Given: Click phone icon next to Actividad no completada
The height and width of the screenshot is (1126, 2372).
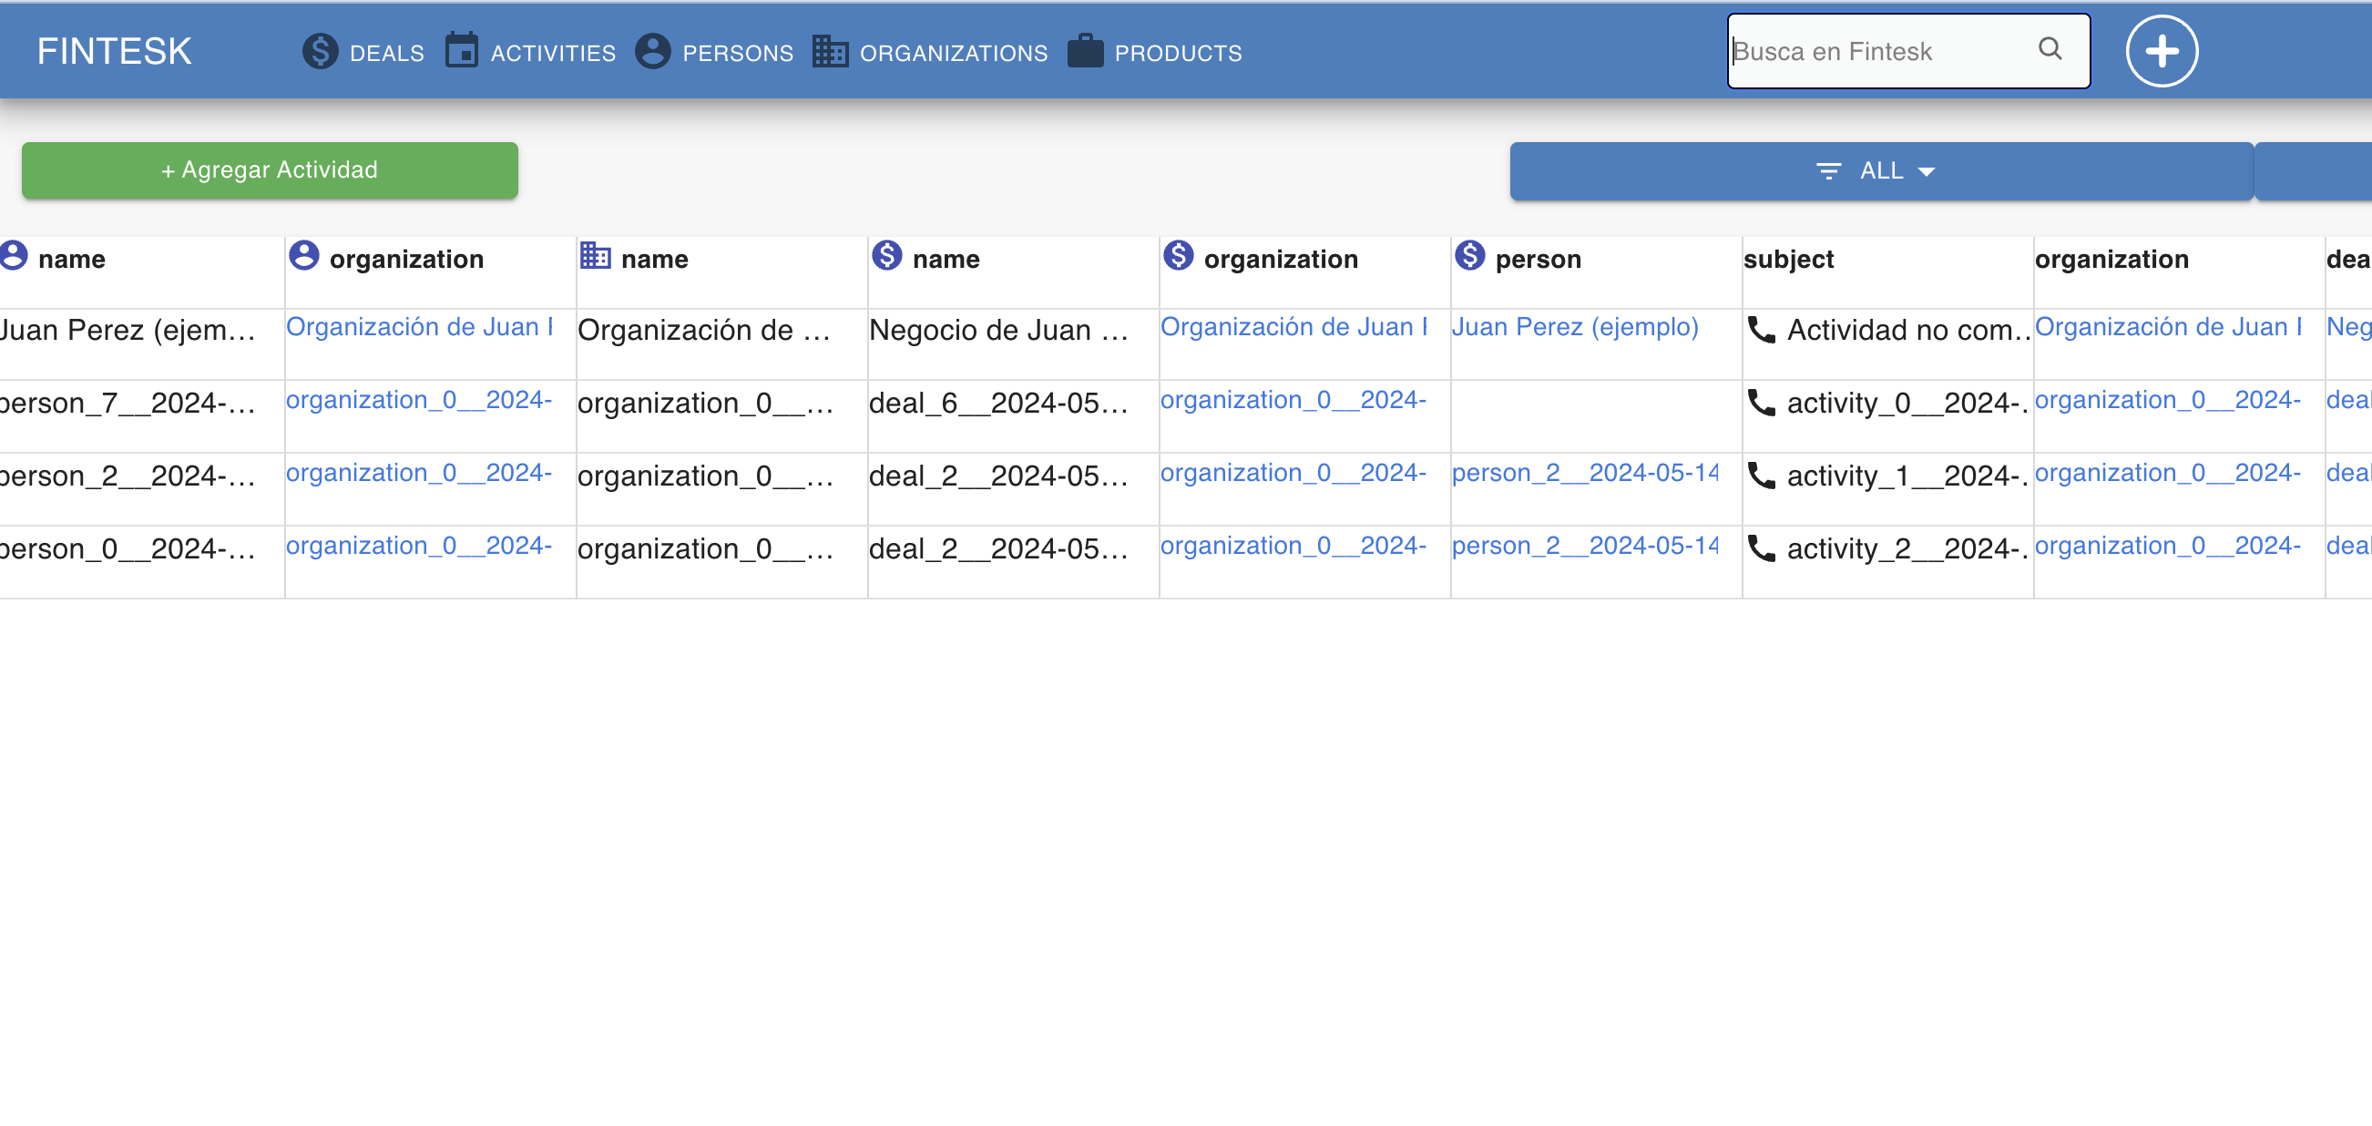Looking at the screenshot, I should (x=1761, y=330).
